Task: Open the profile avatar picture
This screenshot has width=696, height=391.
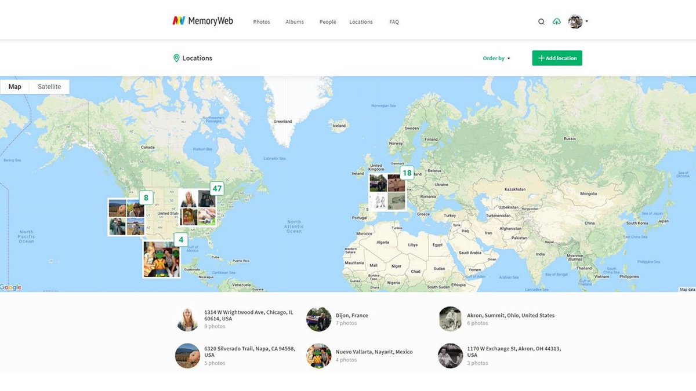Action: click(575, 21)
